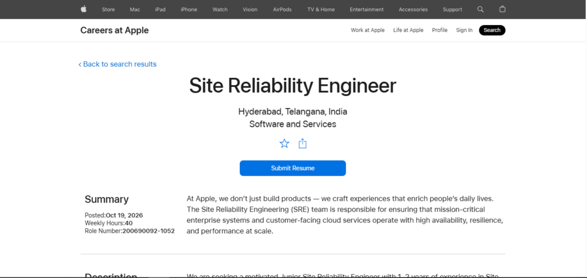The image size is (587, 278).
Task: Go to Careers at Apple home
Action: point(115,30)
